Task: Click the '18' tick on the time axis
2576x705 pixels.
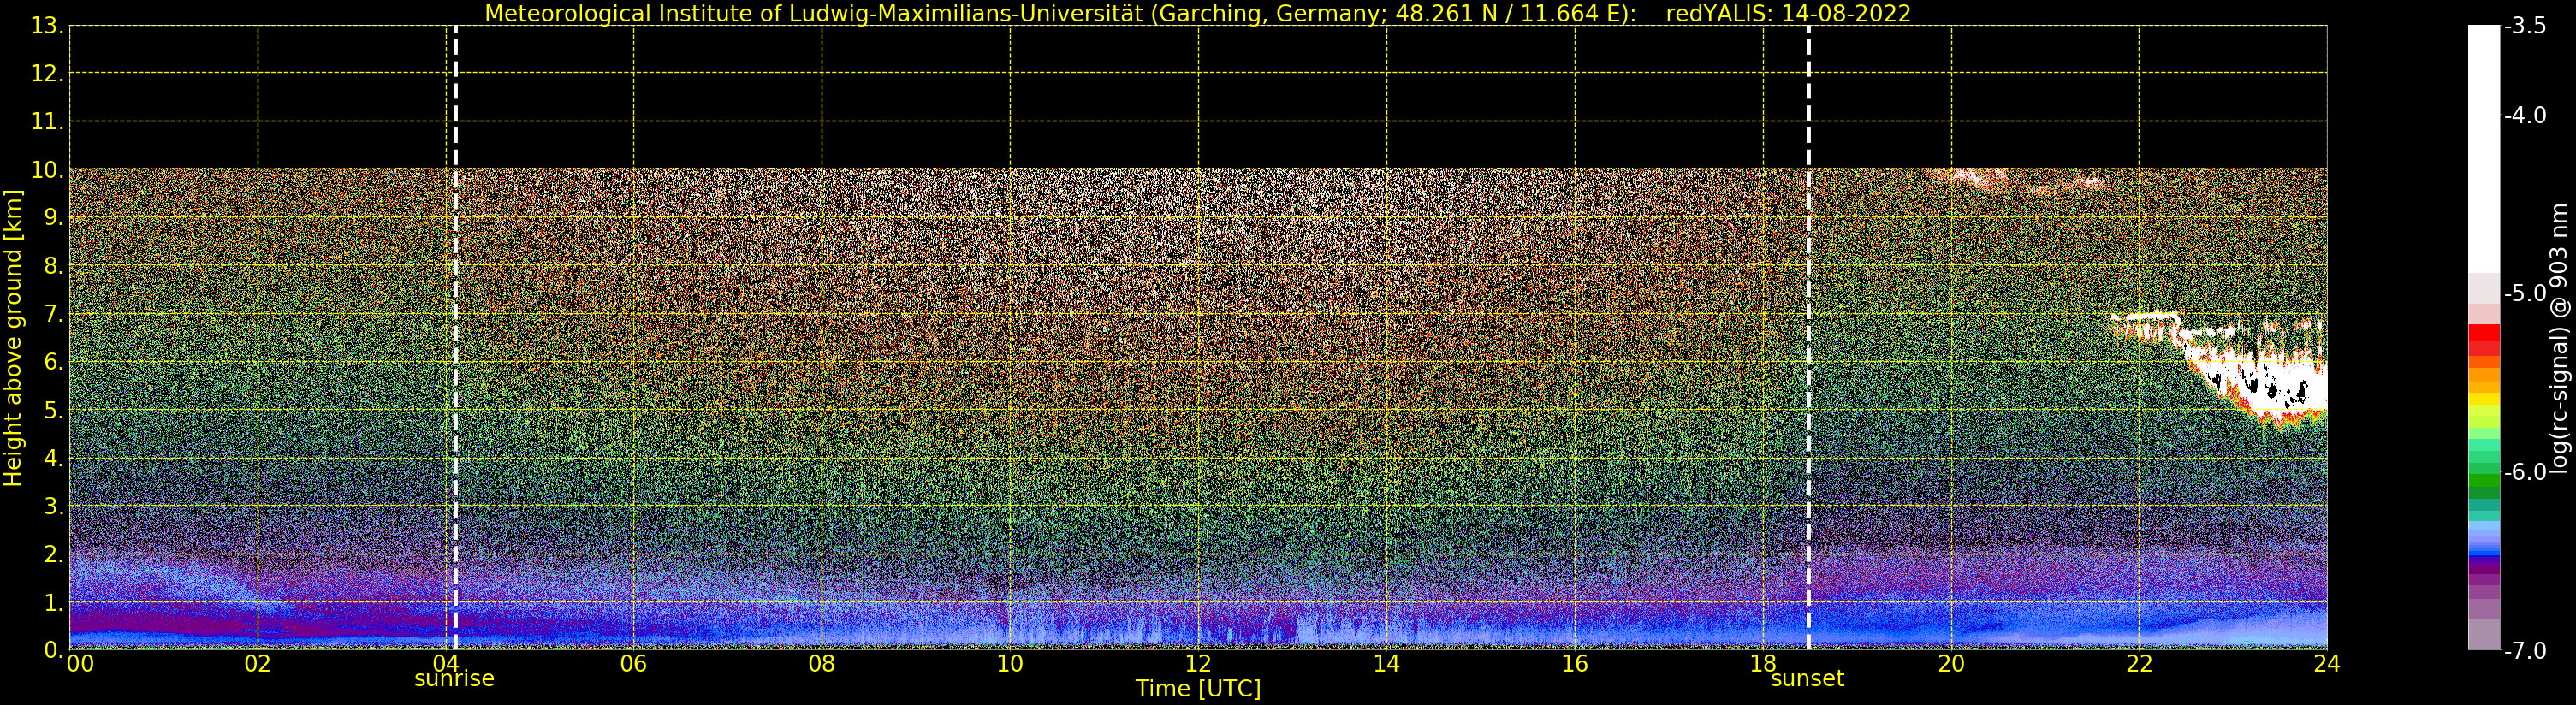Action: pyautogui.click(x=1763, y=664)
